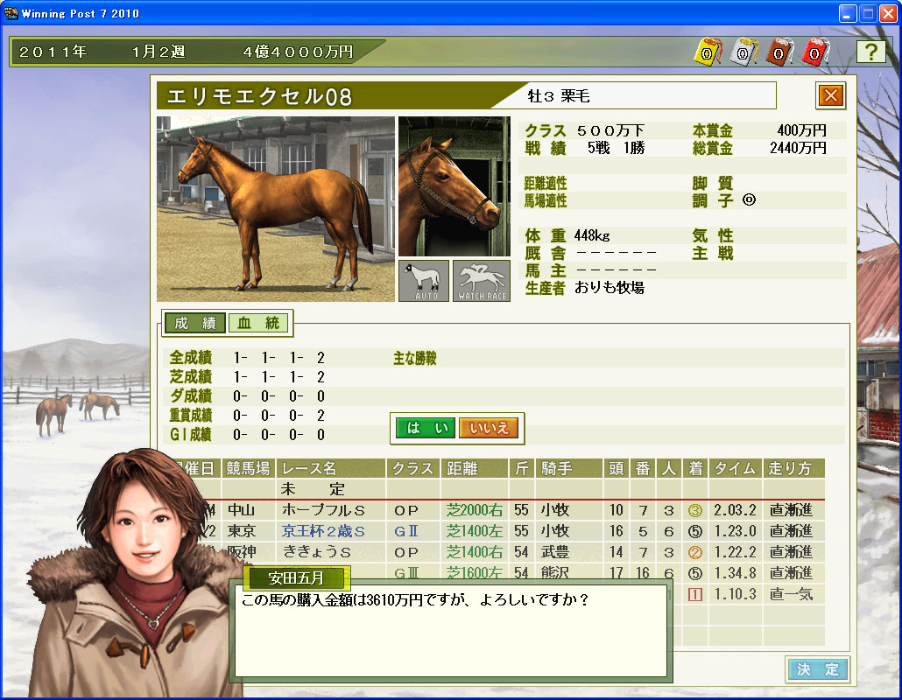Switch to the 成績 tab
This screenshot has width=902, height=700.
tap(195, 323)
